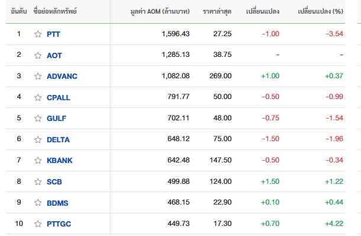Open the PTTGC stock page

coord(59,224)
